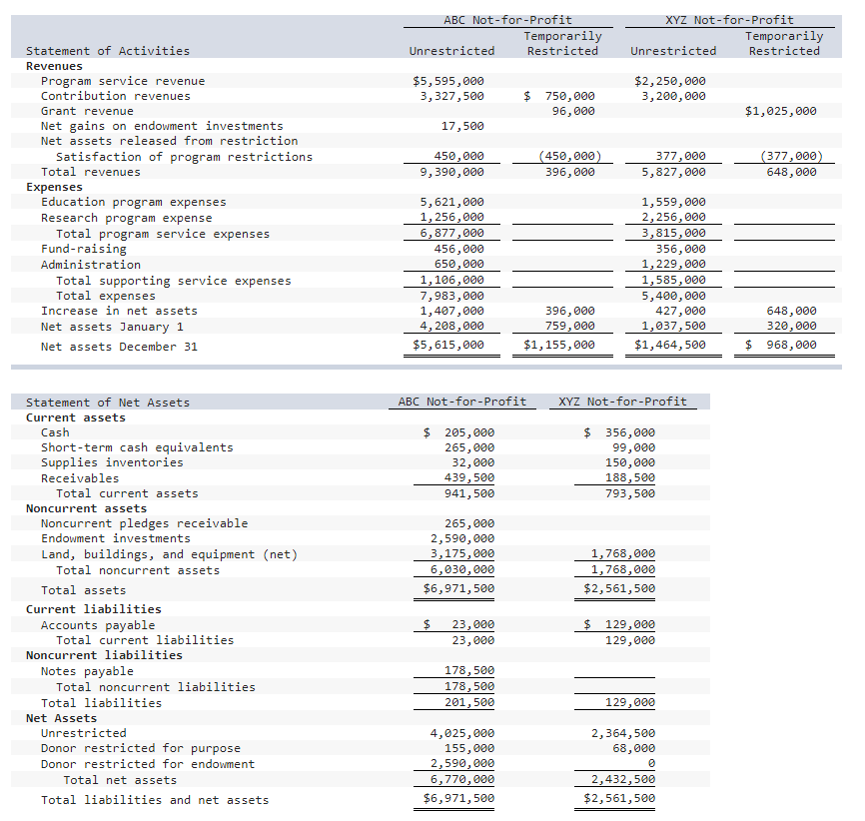This screenshot has height=821, width=865.
Task: Click ABC program service revenue value $5,595,000
Action: tap(447, 81)
